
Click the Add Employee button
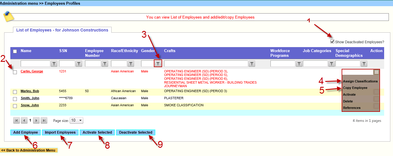25,132
